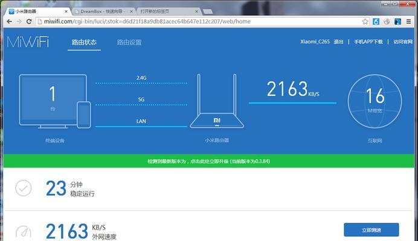Screen dimensions: 418x241
Task: Click the browser back arrow
Action: click(x=9, y=22)
